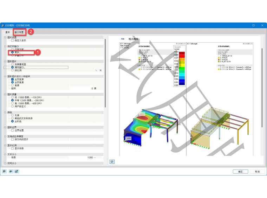Image resolution: width=267 pixels, height=198 pixels.
Task: Select the 填充窗口... radio option
Action: (x=12, y=67)
